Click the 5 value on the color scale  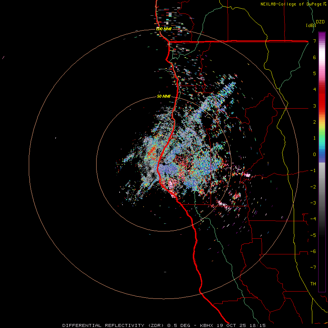tap(315, 73)
